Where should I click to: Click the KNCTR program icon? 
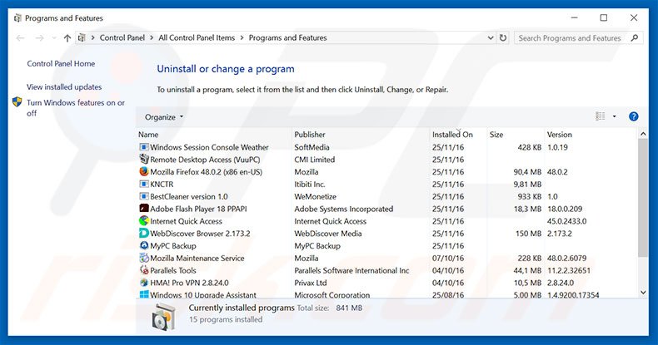tap(144, 185)
